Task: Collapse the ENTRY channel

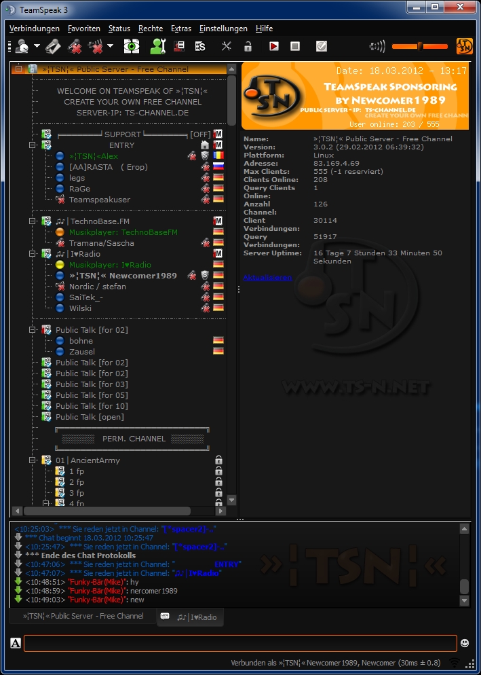Action: [x=33, y=145]
